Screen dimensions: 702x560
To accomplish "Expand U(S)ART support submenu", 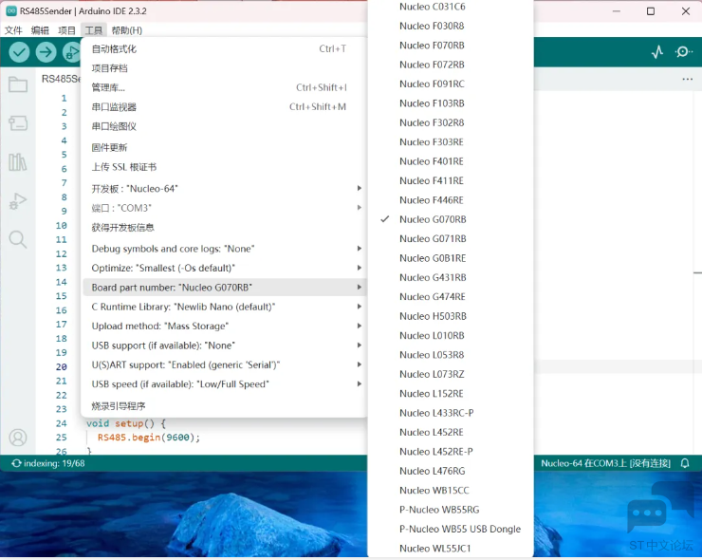I will click(225, 364).
